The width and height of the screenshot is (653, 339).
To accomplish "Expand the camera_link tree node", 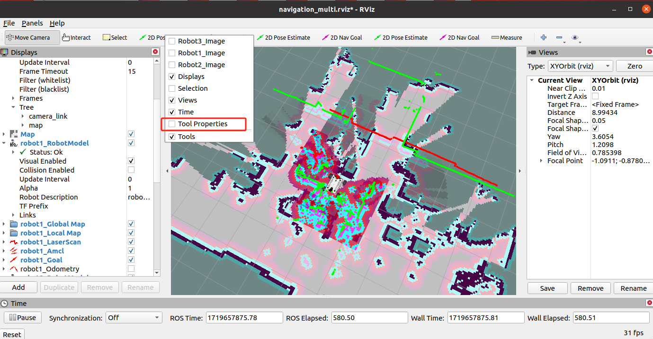I will (23, 116).
